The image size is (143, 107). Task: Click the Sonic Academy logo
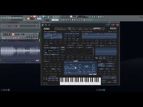pos(113,29)
